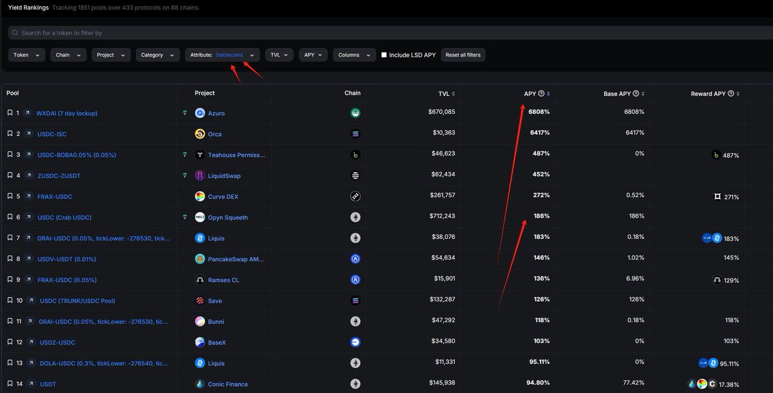This screenshot has height=393, width=773.
Task: Click the sort arrows beside Reward APY header
Action: [x=738, y=94]
